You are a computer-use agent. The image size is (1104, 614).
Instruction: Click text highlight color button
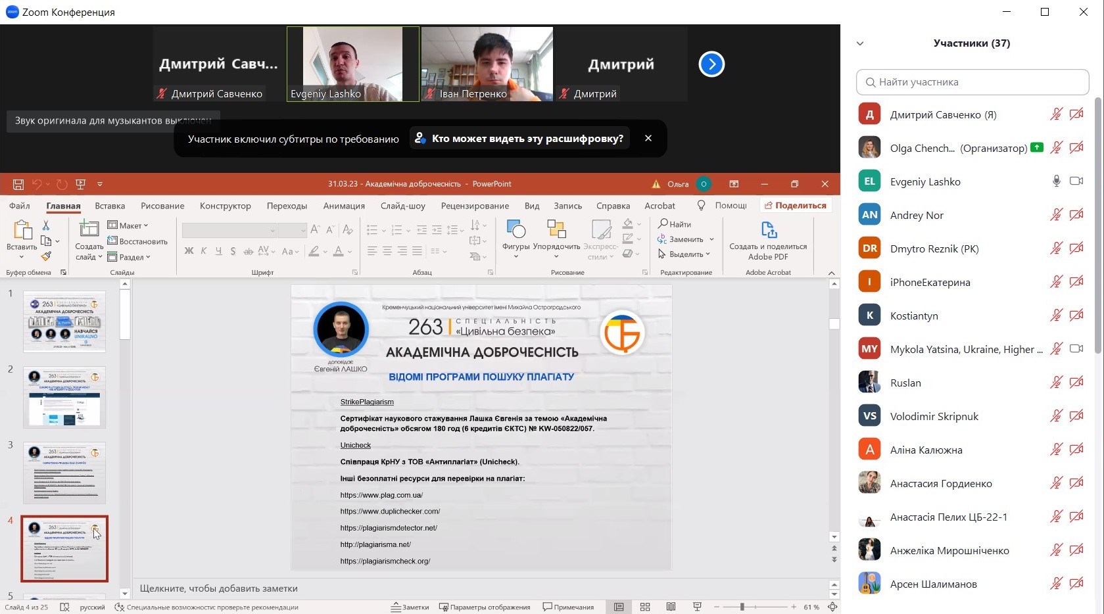pyautogui.click(x=314, y=251)
